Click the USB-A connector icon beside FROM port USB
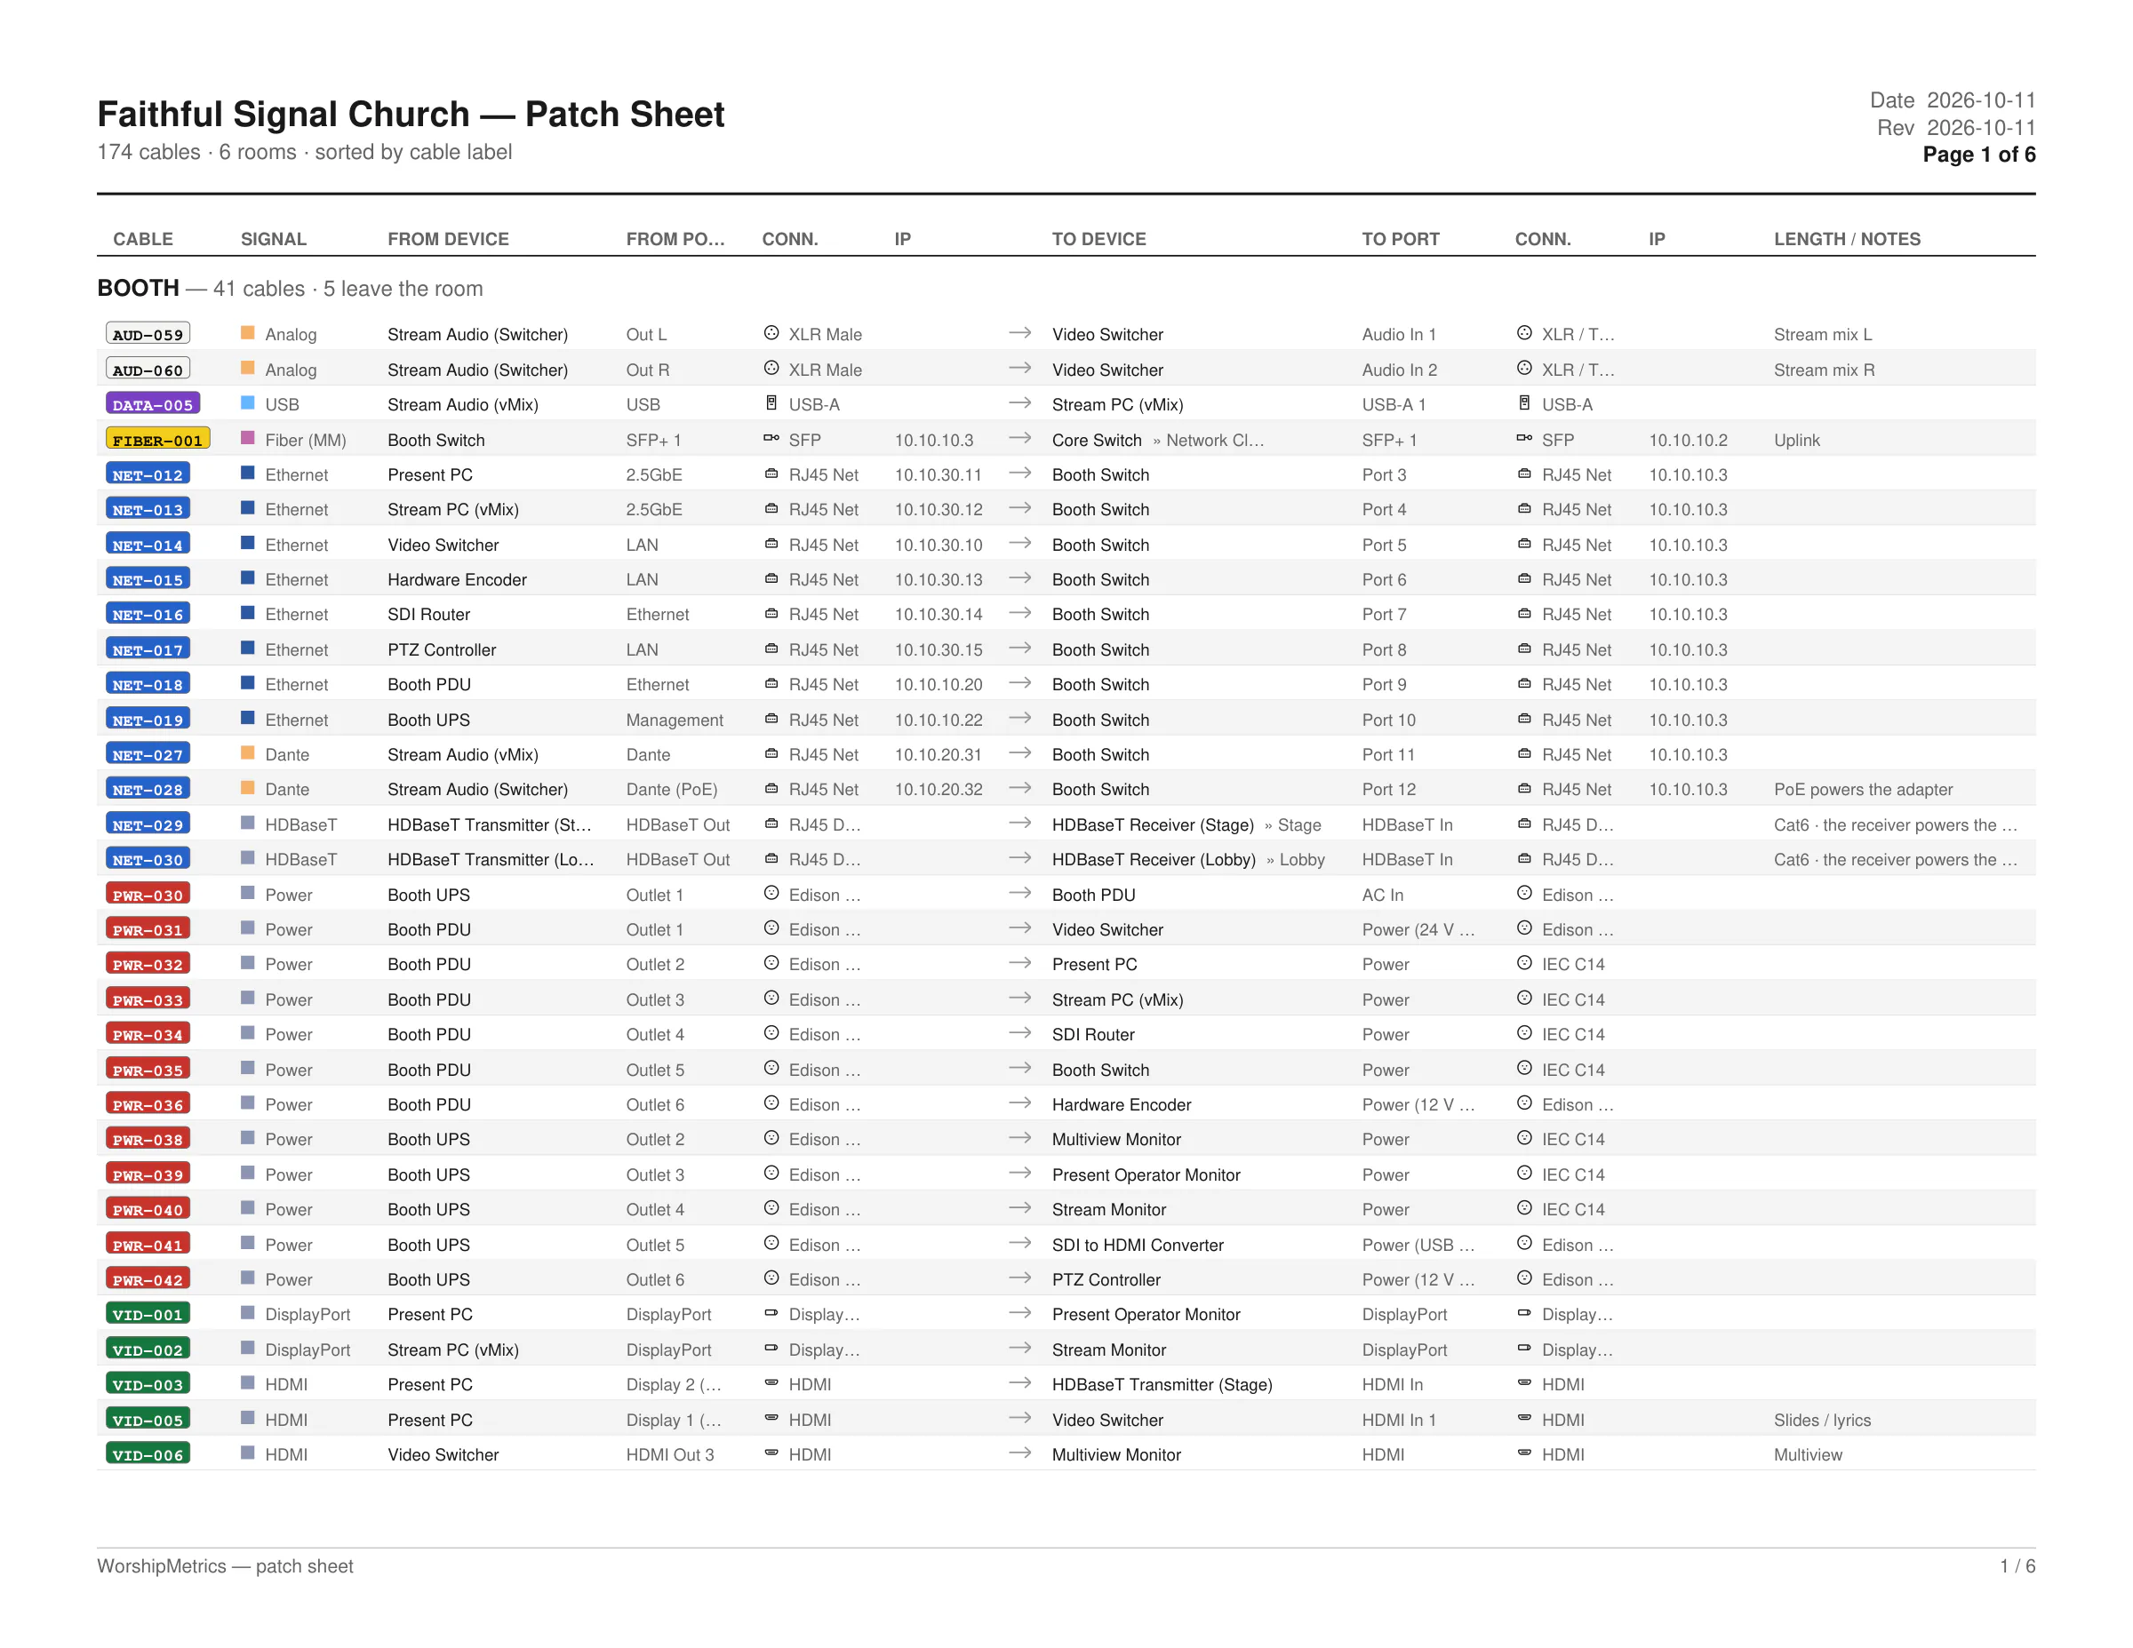 coord(771,403)
